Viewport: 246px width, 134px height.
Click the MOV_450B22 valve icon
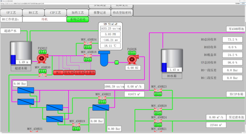click(x=102, y=98)
